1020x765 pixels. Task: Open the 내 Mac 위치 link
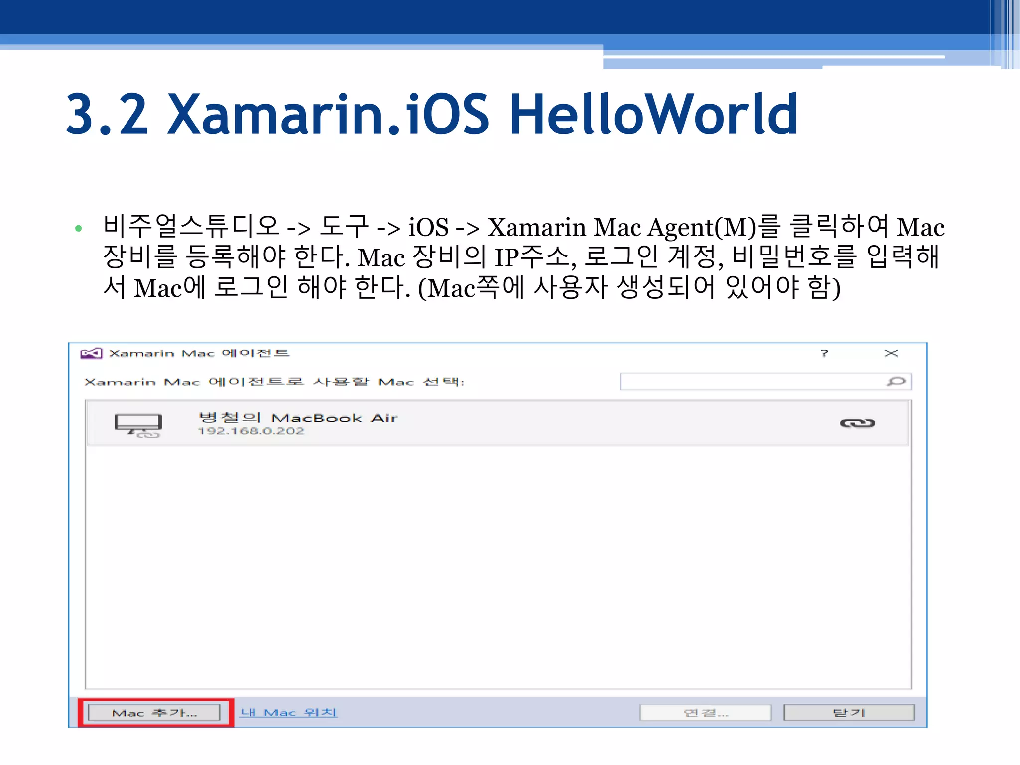(288, 712)
